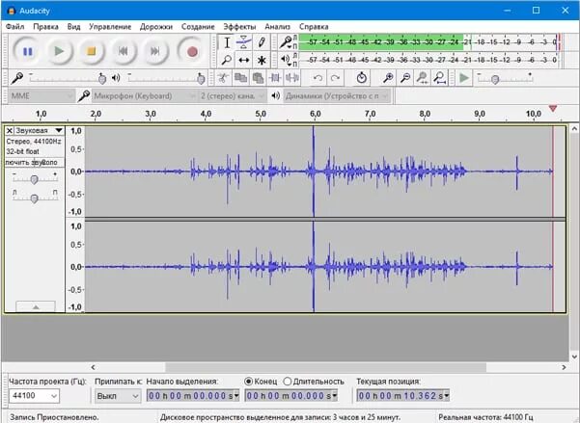Click the Sync-Lock tracks icon

coord(361,78)
